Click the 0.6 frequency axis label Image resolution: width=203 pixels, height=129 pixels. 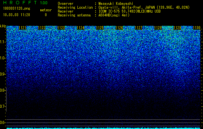point(3,123)
